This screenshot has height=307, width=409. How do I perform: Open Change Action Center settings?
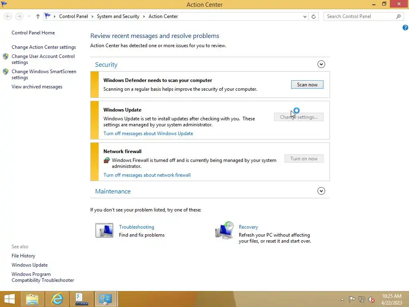click(x=44, y=47)
